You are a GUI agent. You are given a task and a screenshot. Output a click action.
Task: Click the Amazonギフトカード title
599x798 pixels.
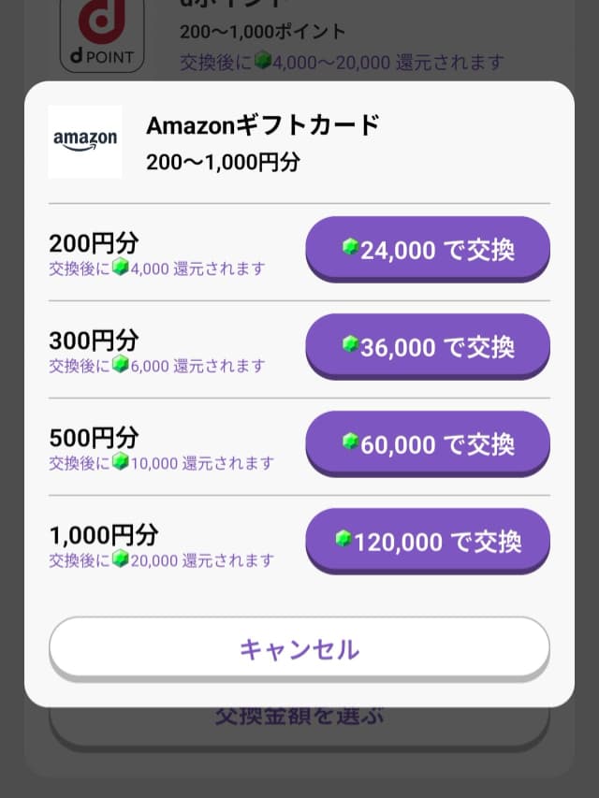(262, 124)
